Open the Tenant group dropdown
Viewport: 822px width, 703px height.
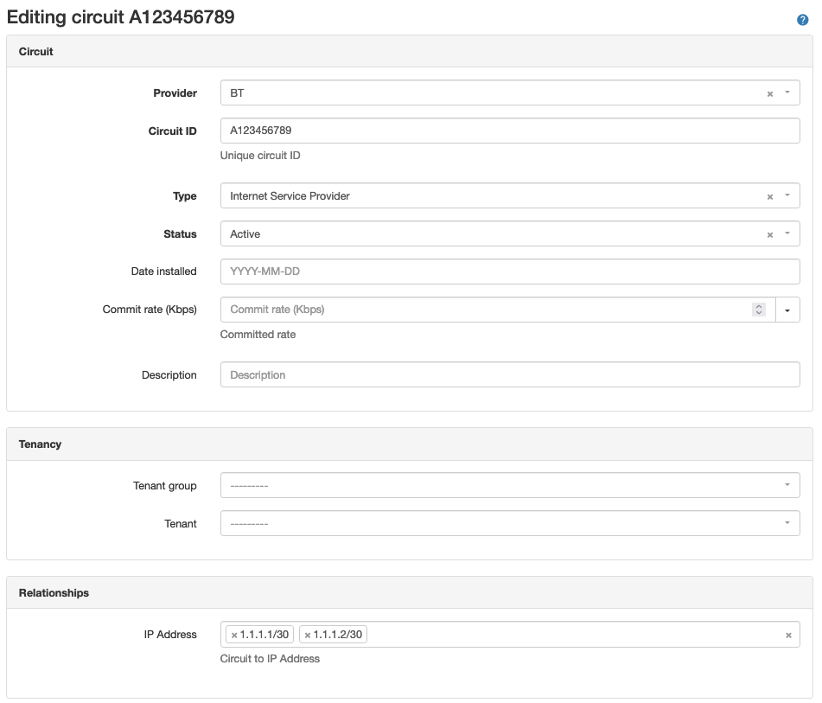point(510,485)
